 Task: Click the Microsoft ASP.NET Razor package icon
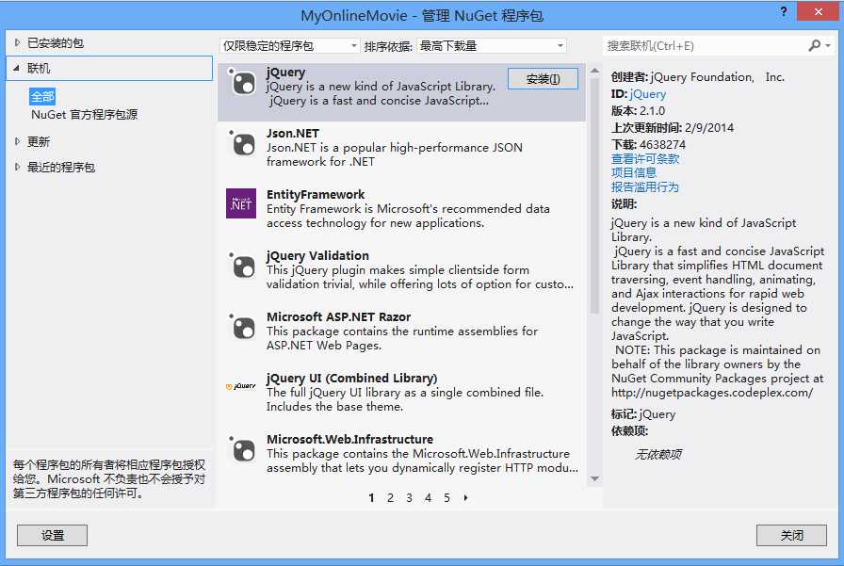pos(241,327)
